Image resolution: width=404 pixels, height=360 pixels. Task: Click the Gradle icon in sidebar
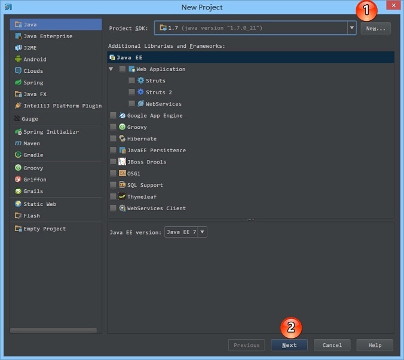point(18,155)
